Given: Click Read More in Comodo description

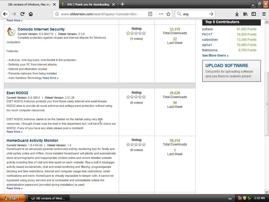Looking at the screenshot, I should (51, 78).
